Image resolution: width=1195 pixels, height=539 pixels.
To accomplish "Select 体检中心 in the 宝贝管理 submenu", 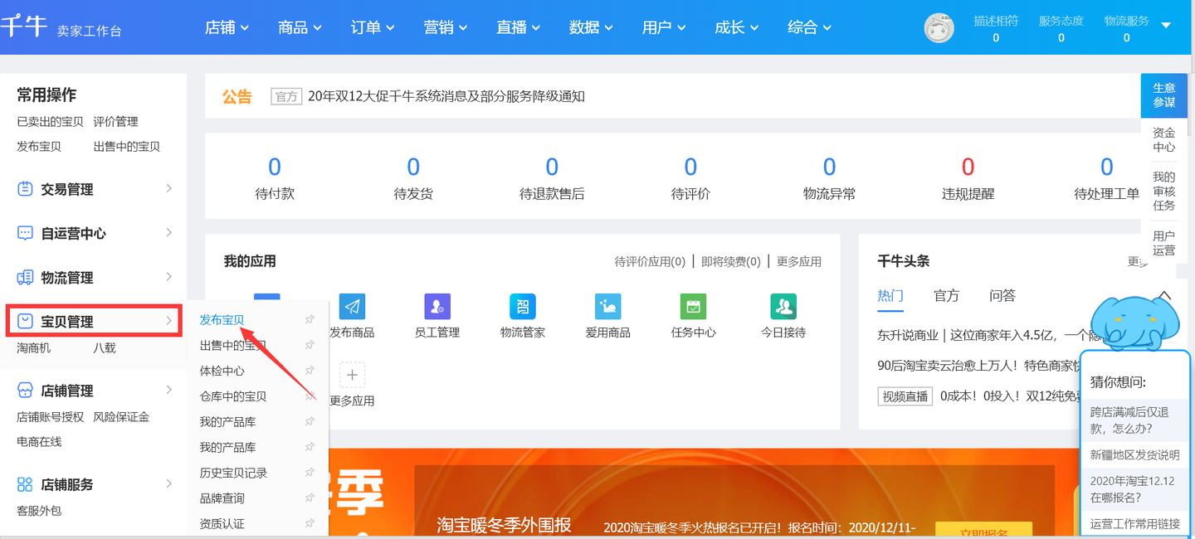I will [x=222, y=371].
